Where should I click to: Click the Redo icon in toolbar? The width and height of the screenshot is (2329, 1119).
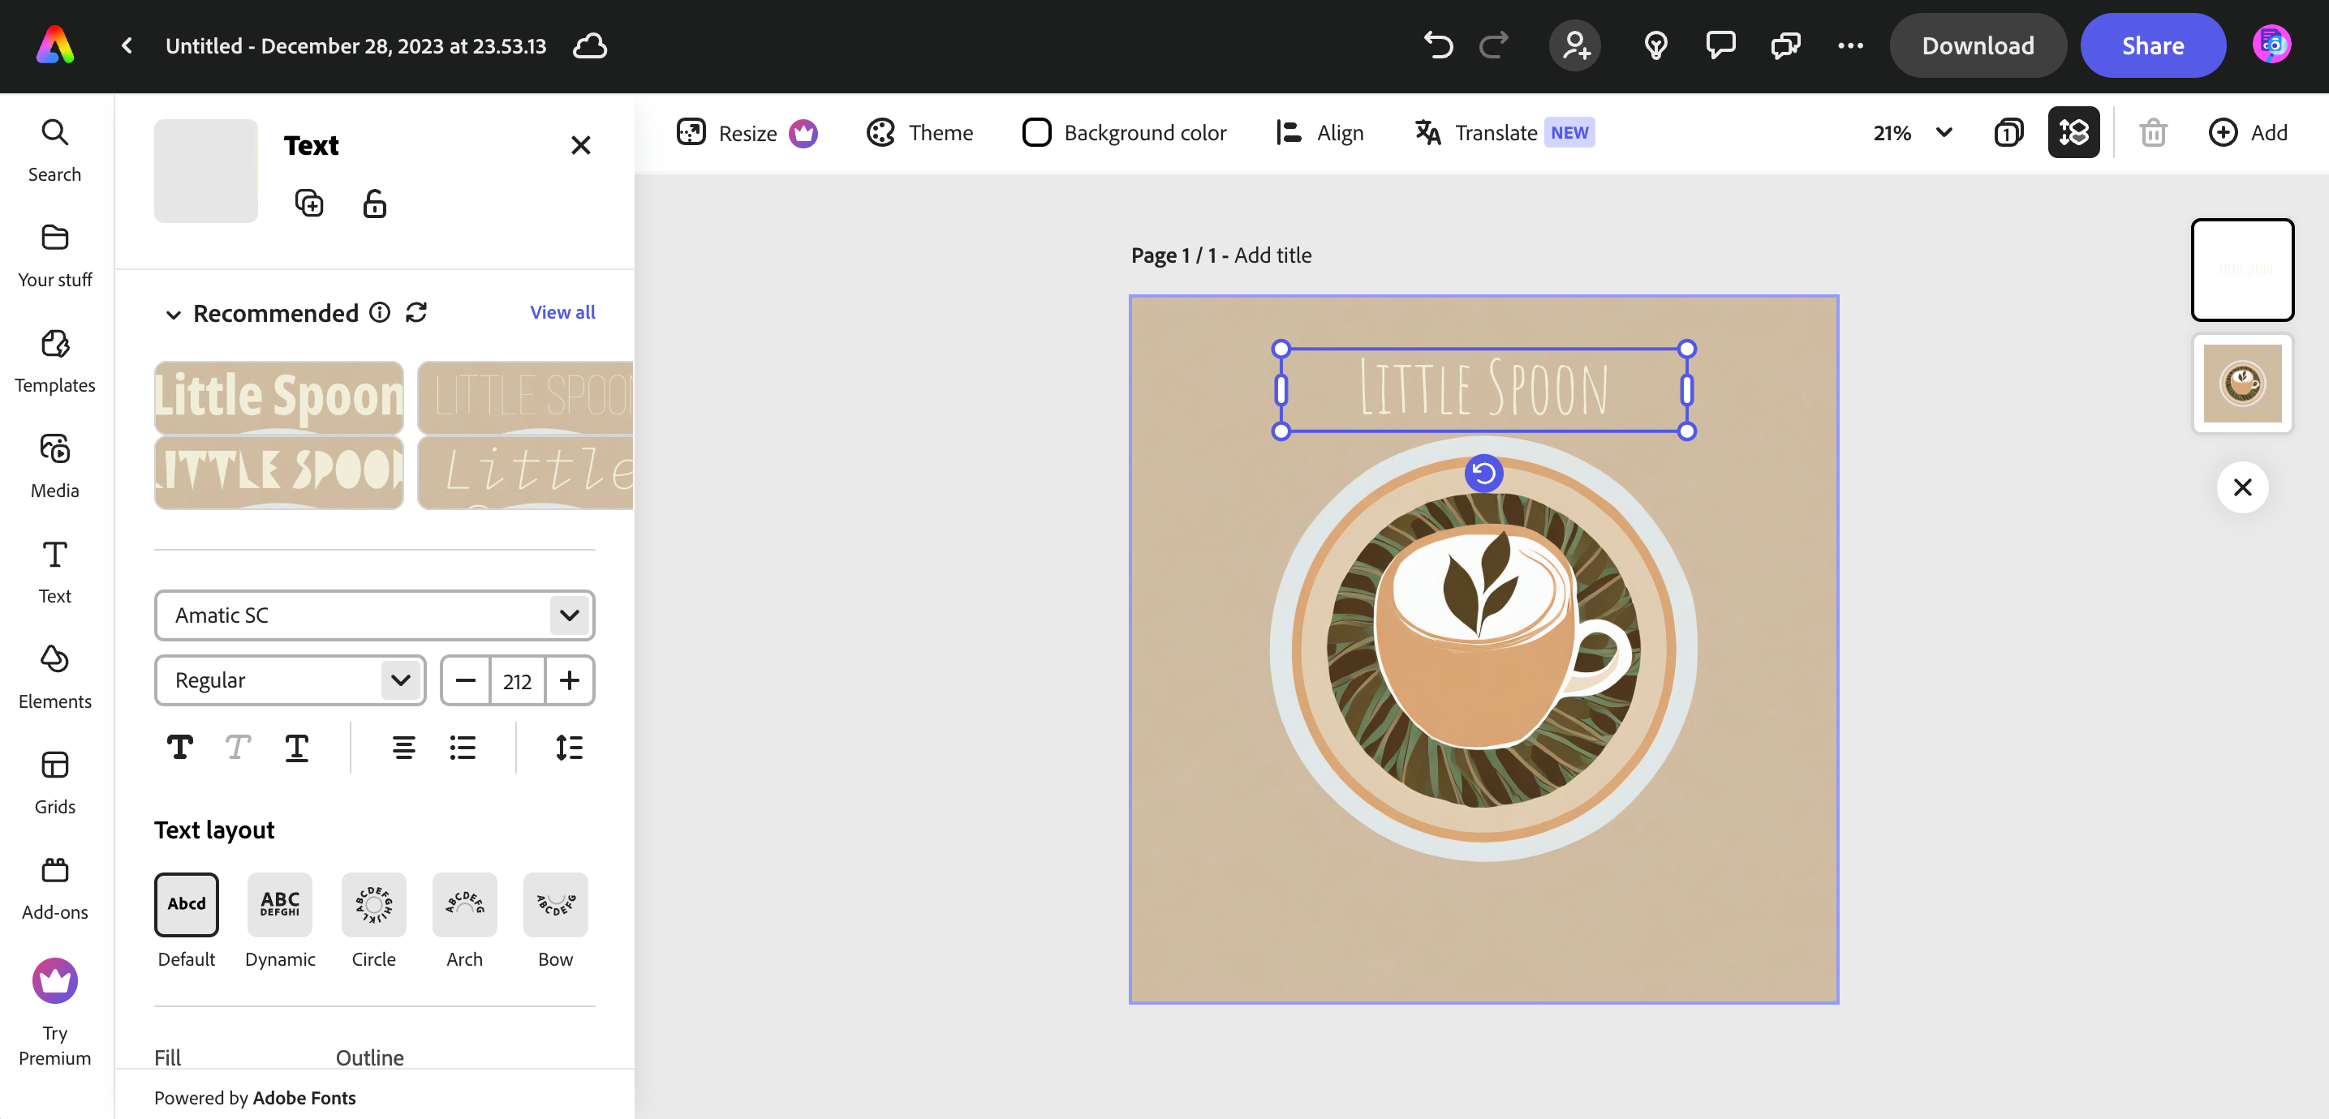1494,46
